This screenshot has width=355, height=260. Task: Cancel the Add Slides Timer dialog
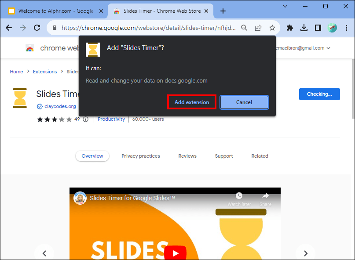click(x=244, y=102)
